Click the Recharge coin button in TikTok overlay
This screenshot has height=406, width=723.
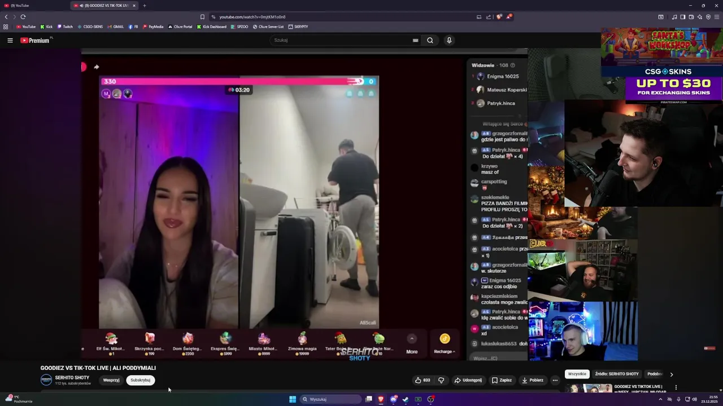coord(445,343)
